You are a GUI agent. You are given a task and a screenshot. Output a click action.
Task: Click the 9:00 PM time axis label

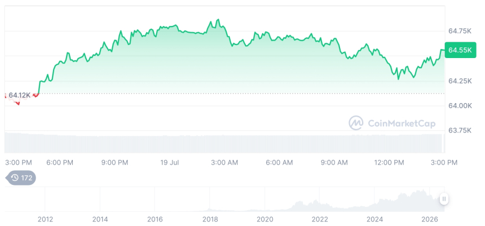[114, 162]
